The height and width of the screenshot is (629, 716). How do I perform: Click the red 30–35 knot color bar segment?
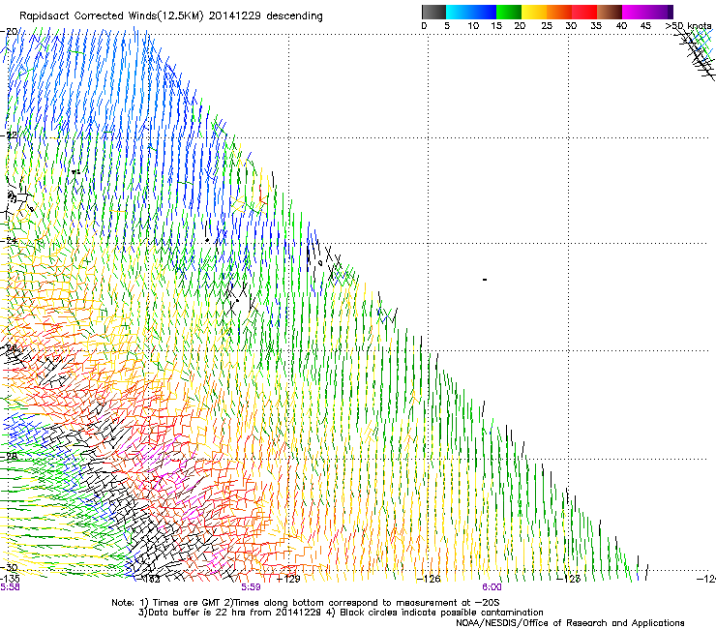(x=584, y=12)
